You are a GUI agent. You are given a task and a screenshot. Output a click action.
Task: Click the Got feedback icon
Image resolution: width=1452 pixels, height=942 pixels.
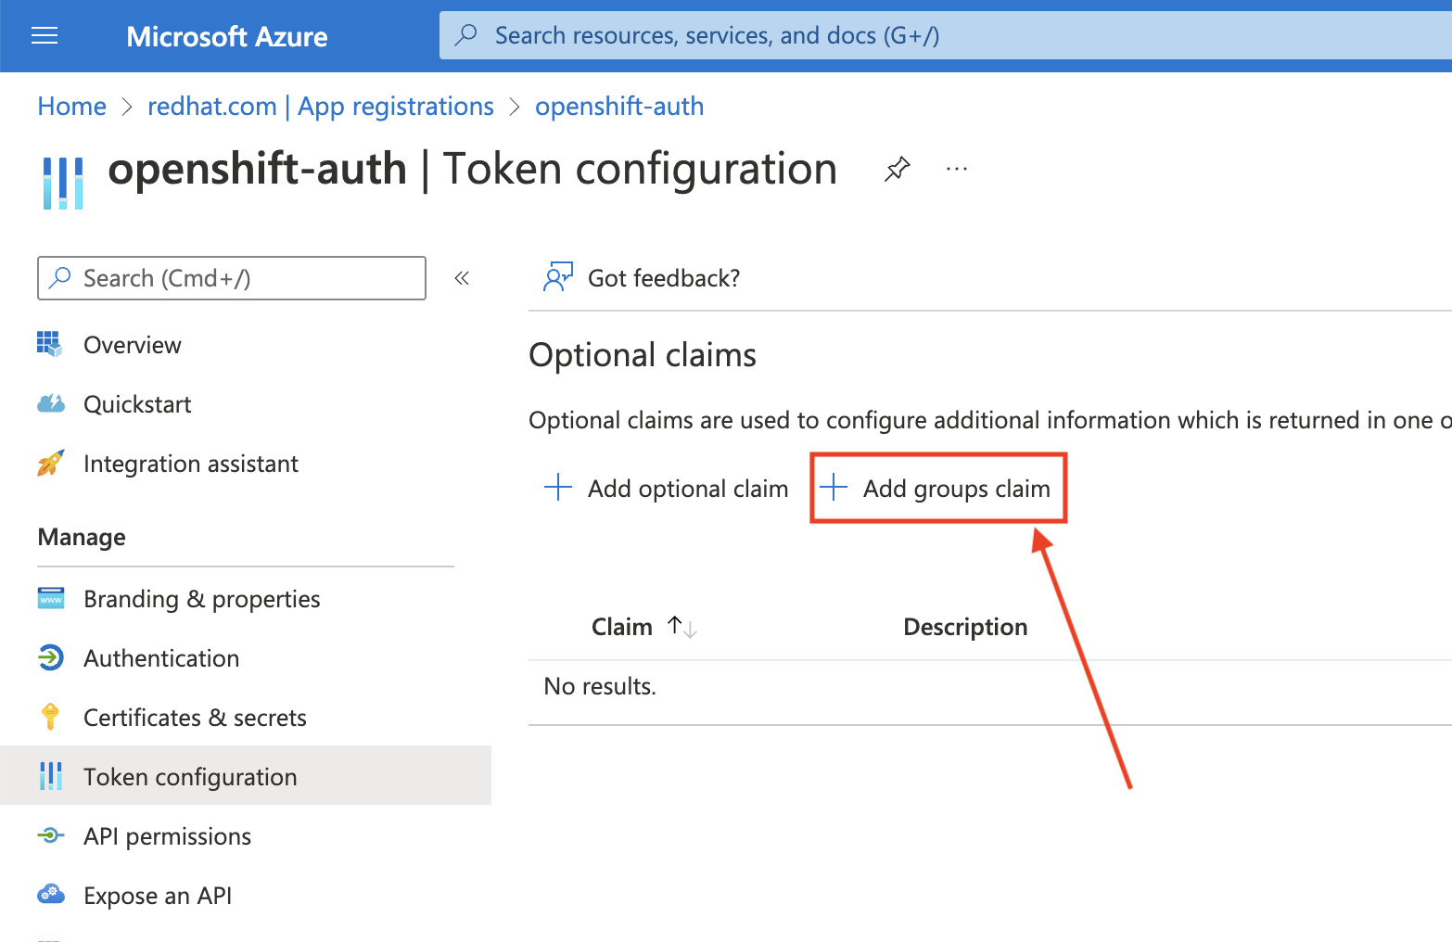[558, 277]
